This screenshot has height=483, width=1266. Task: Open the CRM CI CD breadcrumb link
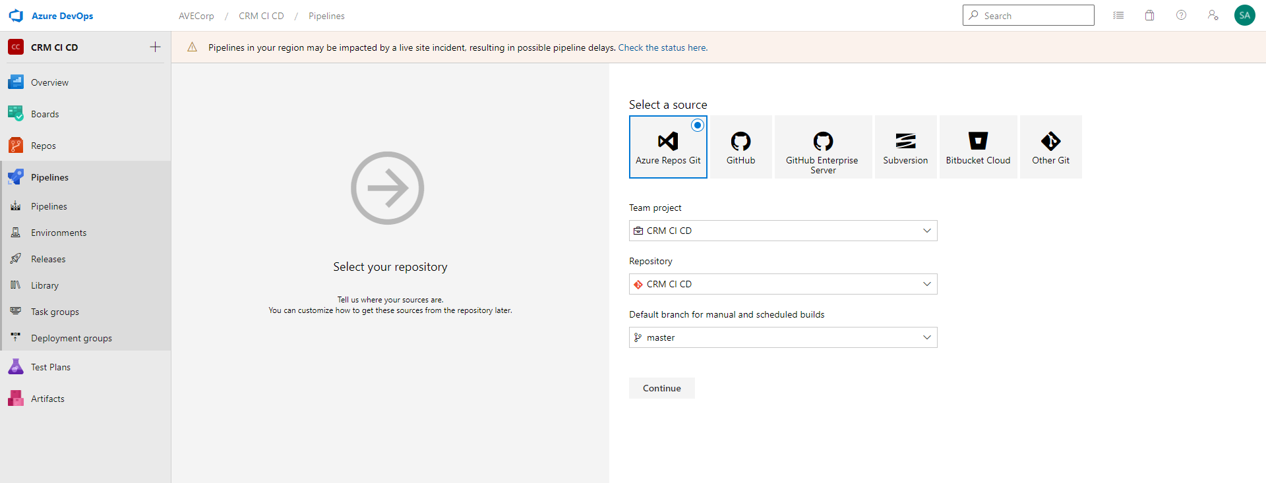coord(261,16)
